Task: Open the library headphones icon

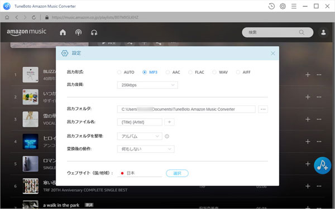Action: point(94,32)
